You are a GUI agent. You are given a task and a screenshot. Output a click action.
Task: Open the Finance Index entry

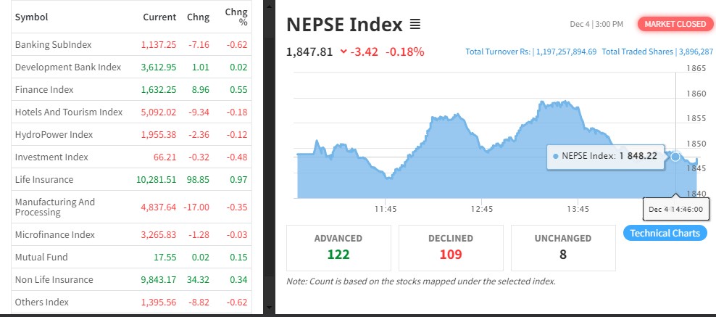(x=44, y=90)
